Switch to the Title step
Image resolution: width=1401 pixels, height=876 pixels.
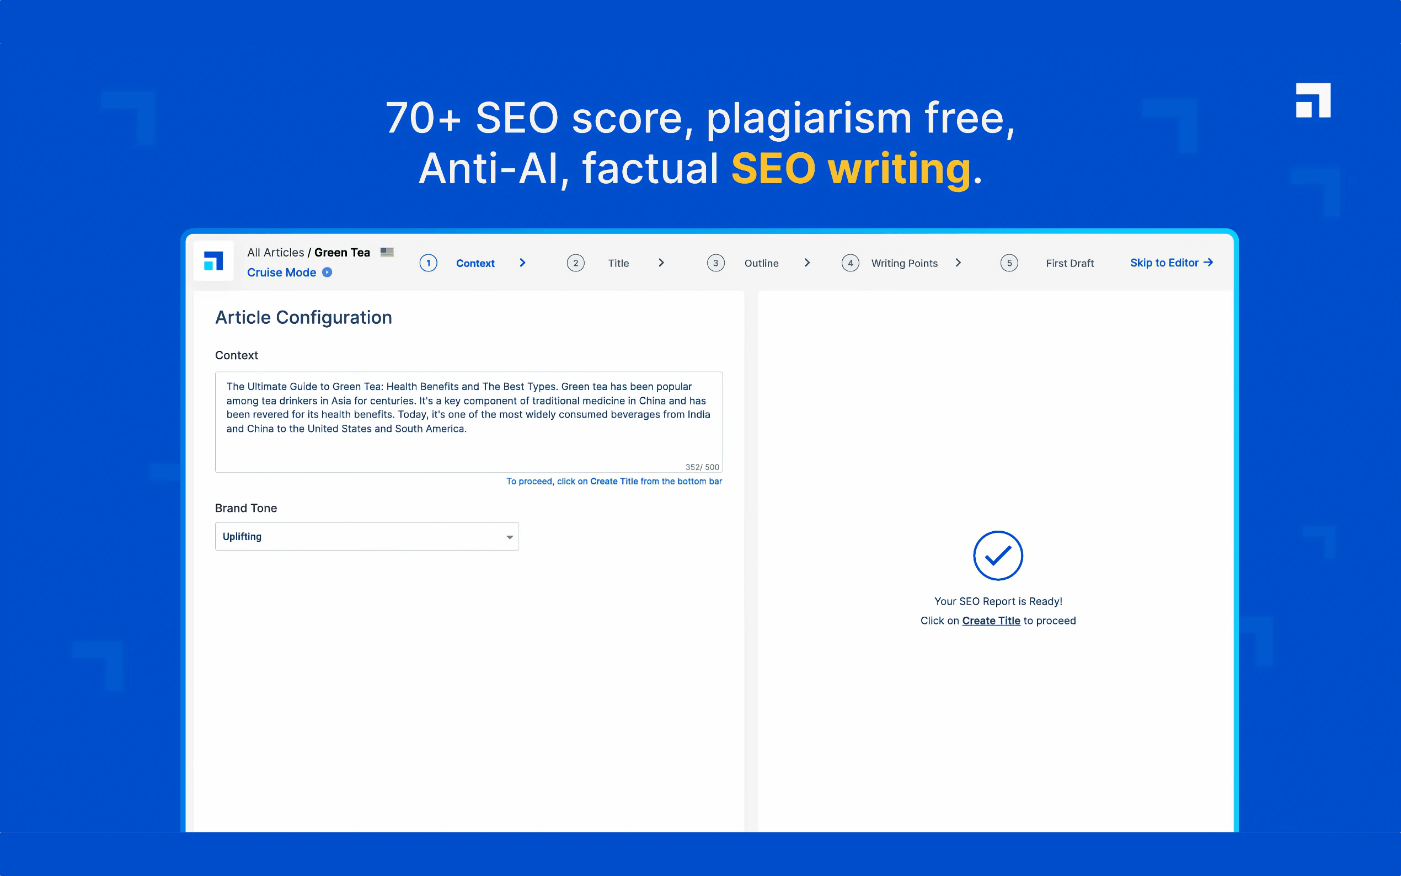tap(618, 264)
